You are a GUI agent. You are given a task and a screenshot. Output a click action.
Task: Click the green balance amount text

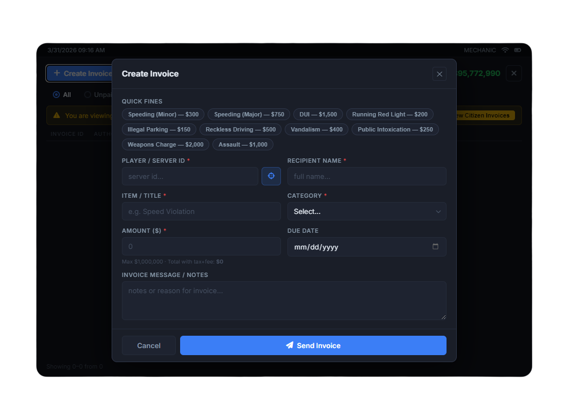[x=478, y=73]
